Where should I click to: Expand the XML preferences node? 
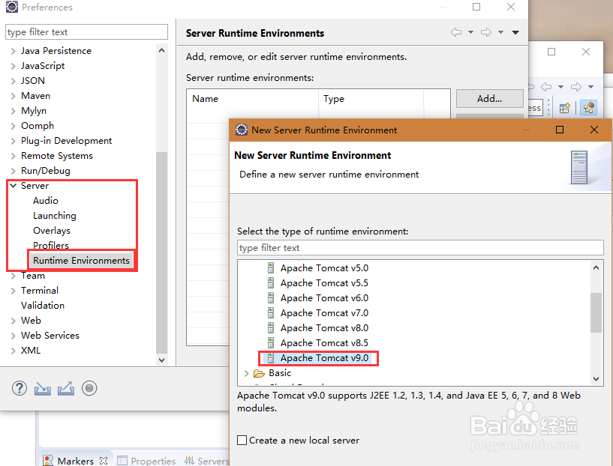(x=14, y=351)
